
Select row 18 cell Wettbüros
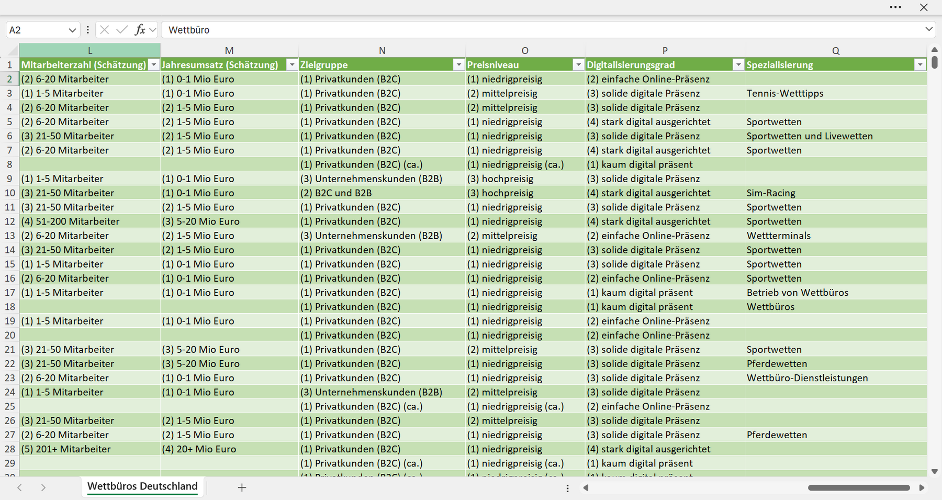coord(836,307)
